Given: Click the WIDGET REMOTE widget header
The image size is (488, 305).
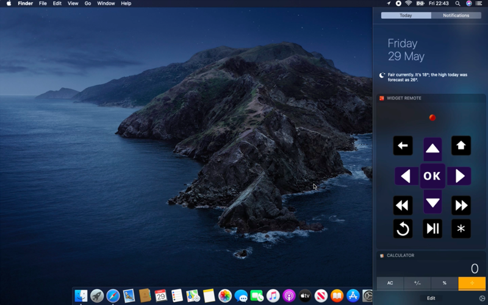Looking at the screenshot, I should (431, 98).
